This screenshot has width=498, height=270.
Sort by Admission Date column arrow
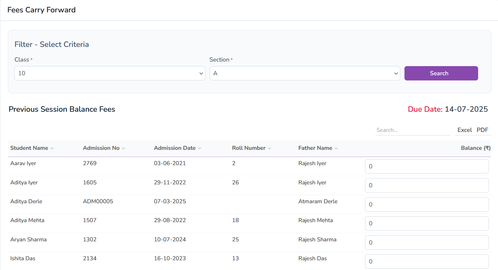pyautogui.click(x=199, y=149)
